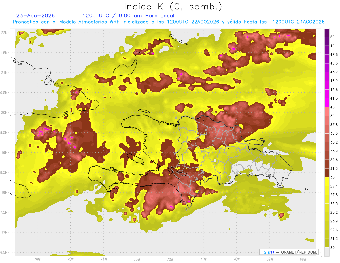
Task: Click the colorbar value "43.9"
Action: (x=334, y=81)
